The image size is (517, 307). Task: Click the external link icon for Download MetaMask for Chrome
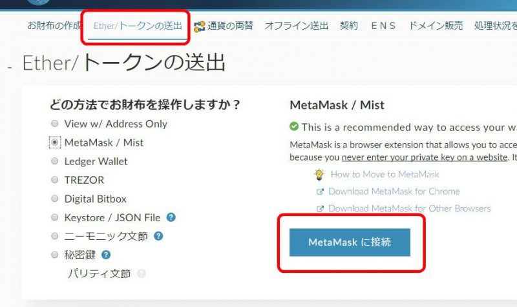coord(320,192)
